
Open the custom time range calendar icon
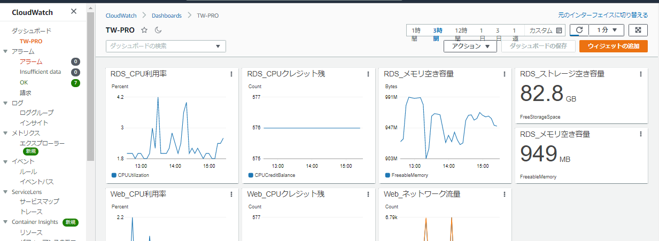(x=559, y=30)
